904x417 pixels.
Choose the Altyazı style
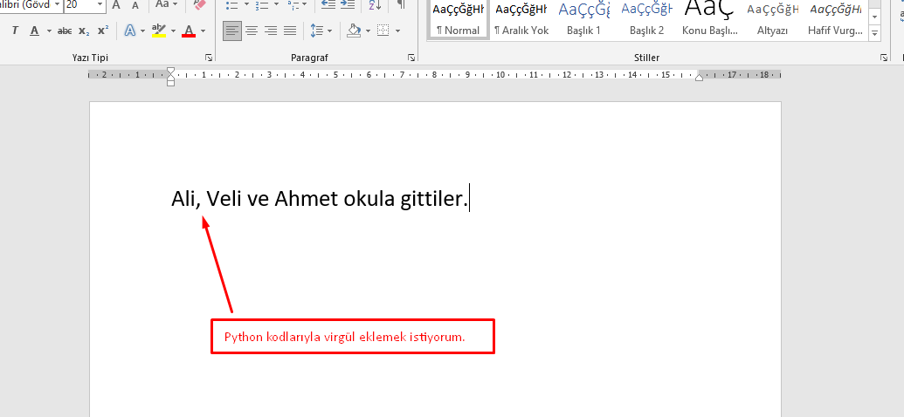(x=773, y=19)
